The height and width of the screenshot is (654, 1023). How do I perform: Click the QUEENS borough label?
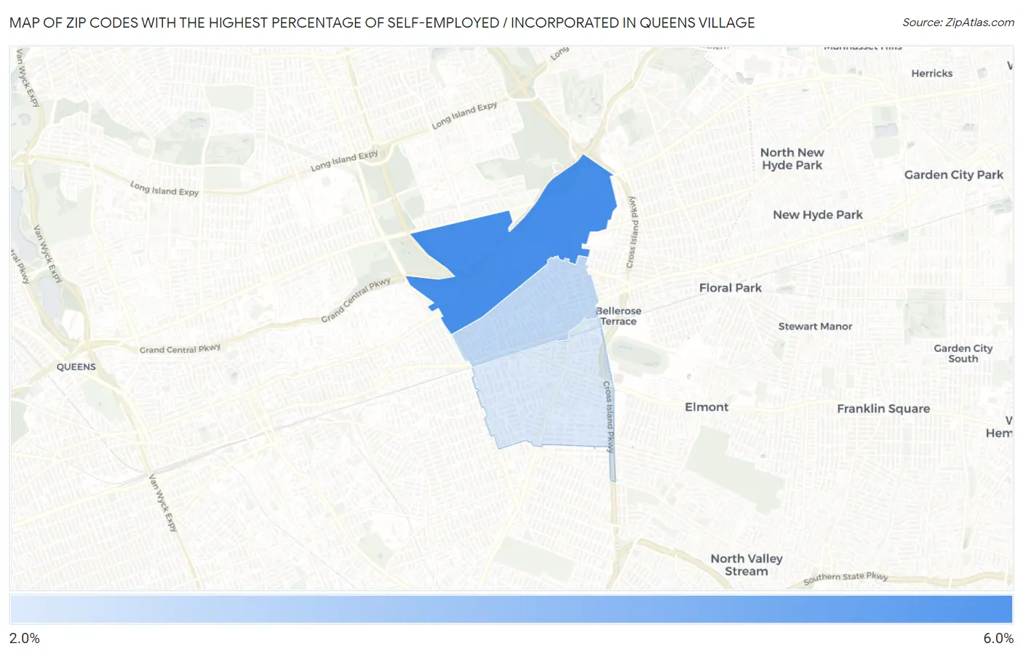[76, 367]
